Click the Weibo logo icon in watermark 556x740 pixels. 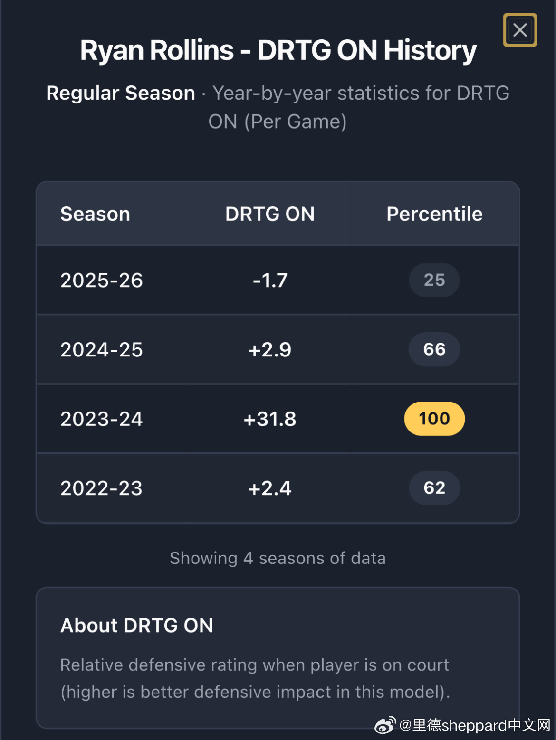[x=385, y=725]
